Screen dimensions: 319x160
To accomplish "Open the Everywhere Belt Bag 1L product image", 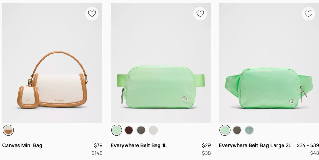I will (x=160, y=68).
